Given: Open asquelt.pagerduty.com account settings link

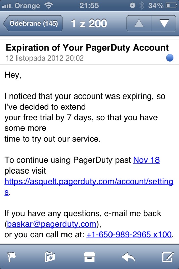Looking at the screenshot, I should tap(89, 187).
